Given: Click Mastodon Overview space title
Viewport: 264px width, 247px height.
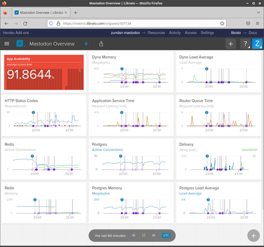Looking at the screenshot, I should pos(52,44).
